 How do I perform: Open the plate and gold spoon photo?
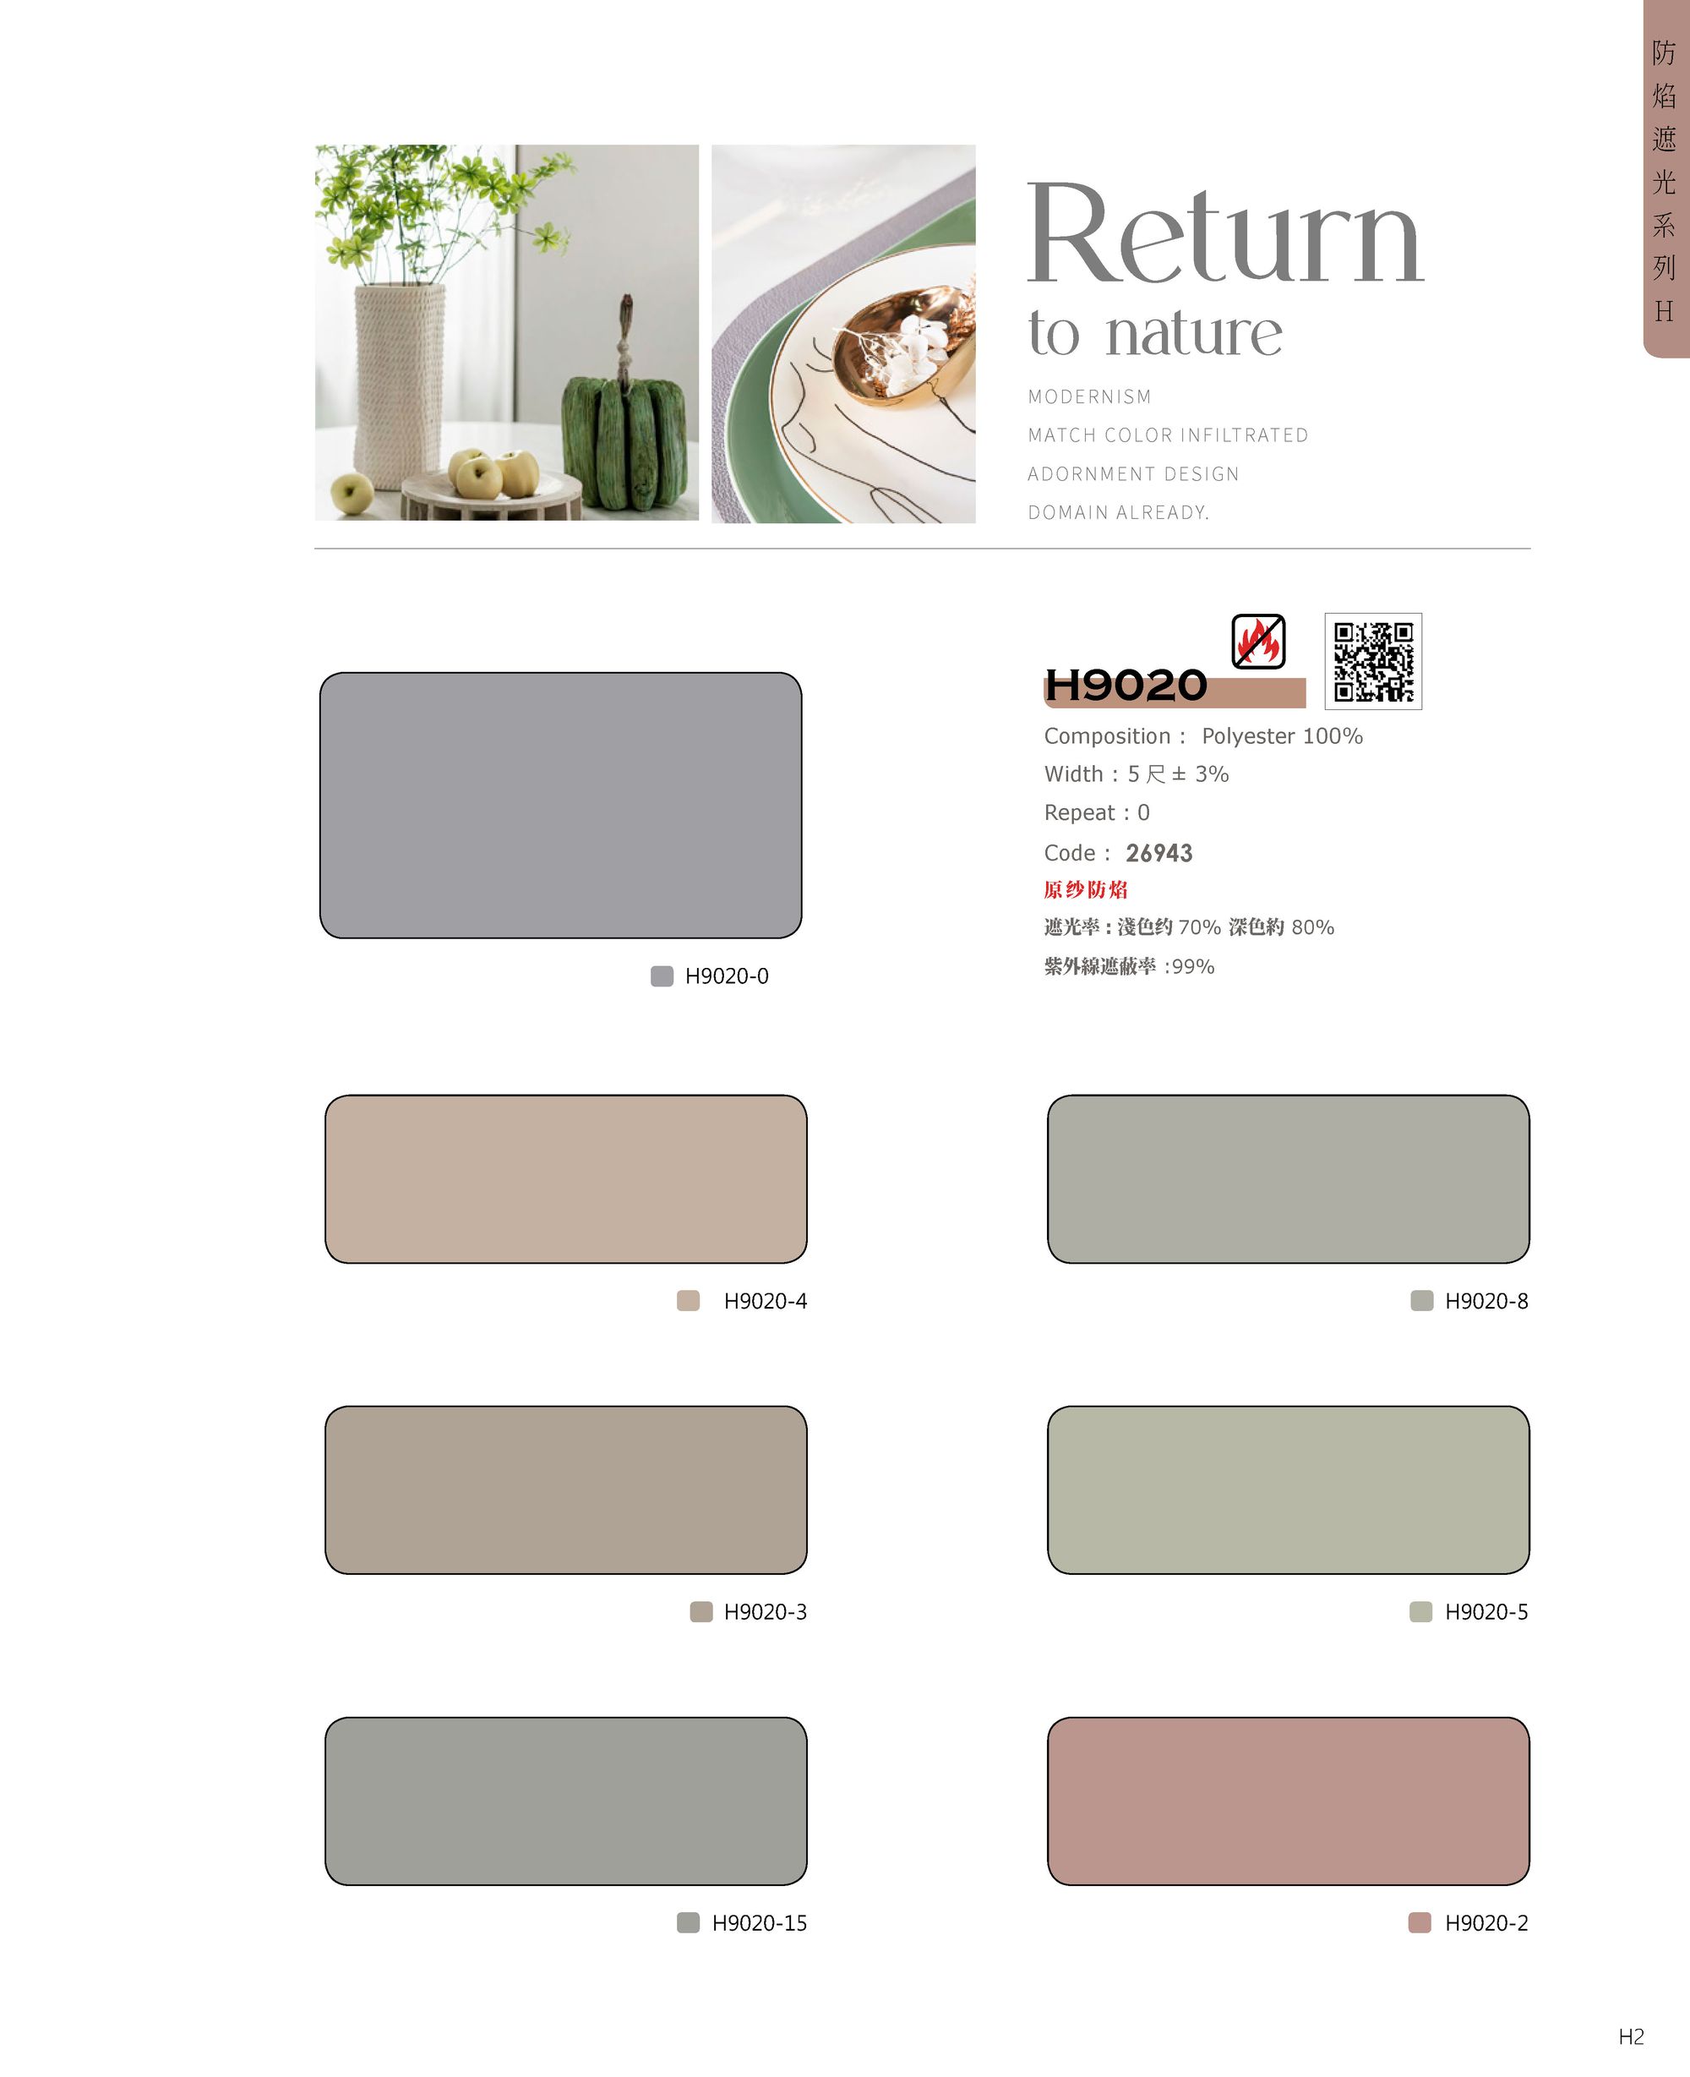pyautogui.click(x=843, y=334)
